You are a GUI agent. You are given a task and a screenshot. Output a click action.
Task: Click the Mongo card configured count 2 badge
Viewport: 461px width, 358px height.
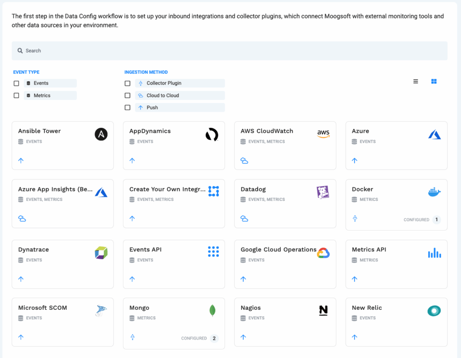point(214,338)
